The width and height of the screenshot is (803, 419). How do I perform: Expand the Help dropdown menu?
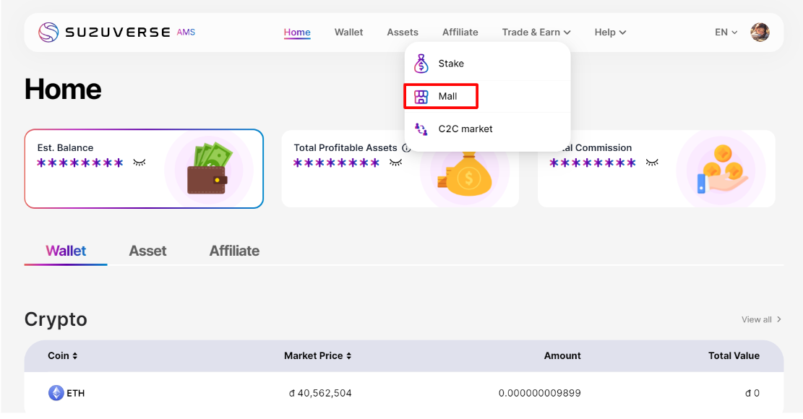coord(610,33)
